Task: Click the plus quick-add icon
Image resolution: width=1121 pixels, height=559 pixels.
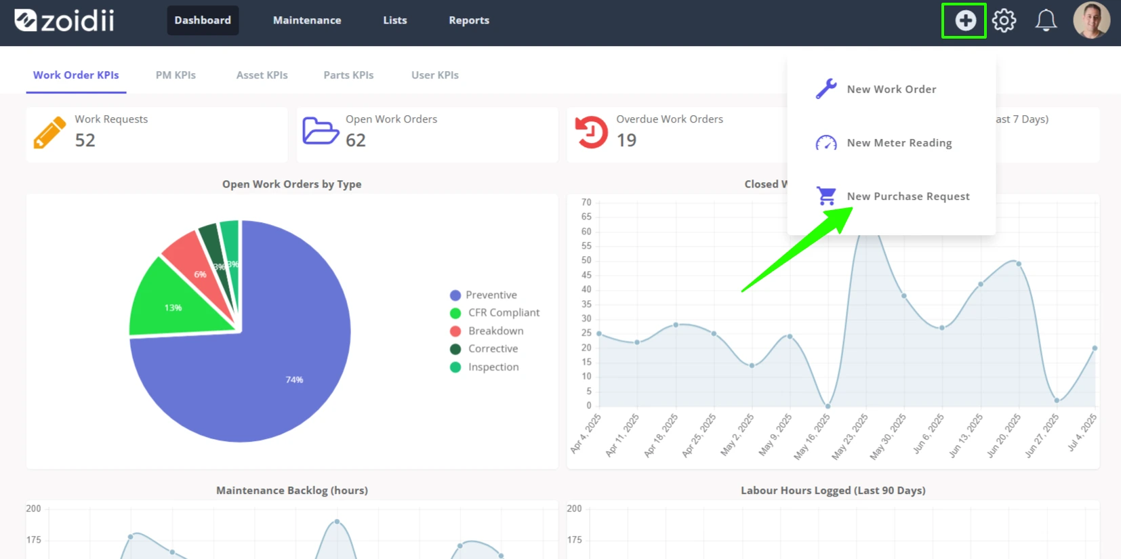Action: click(x=965, y=20)
